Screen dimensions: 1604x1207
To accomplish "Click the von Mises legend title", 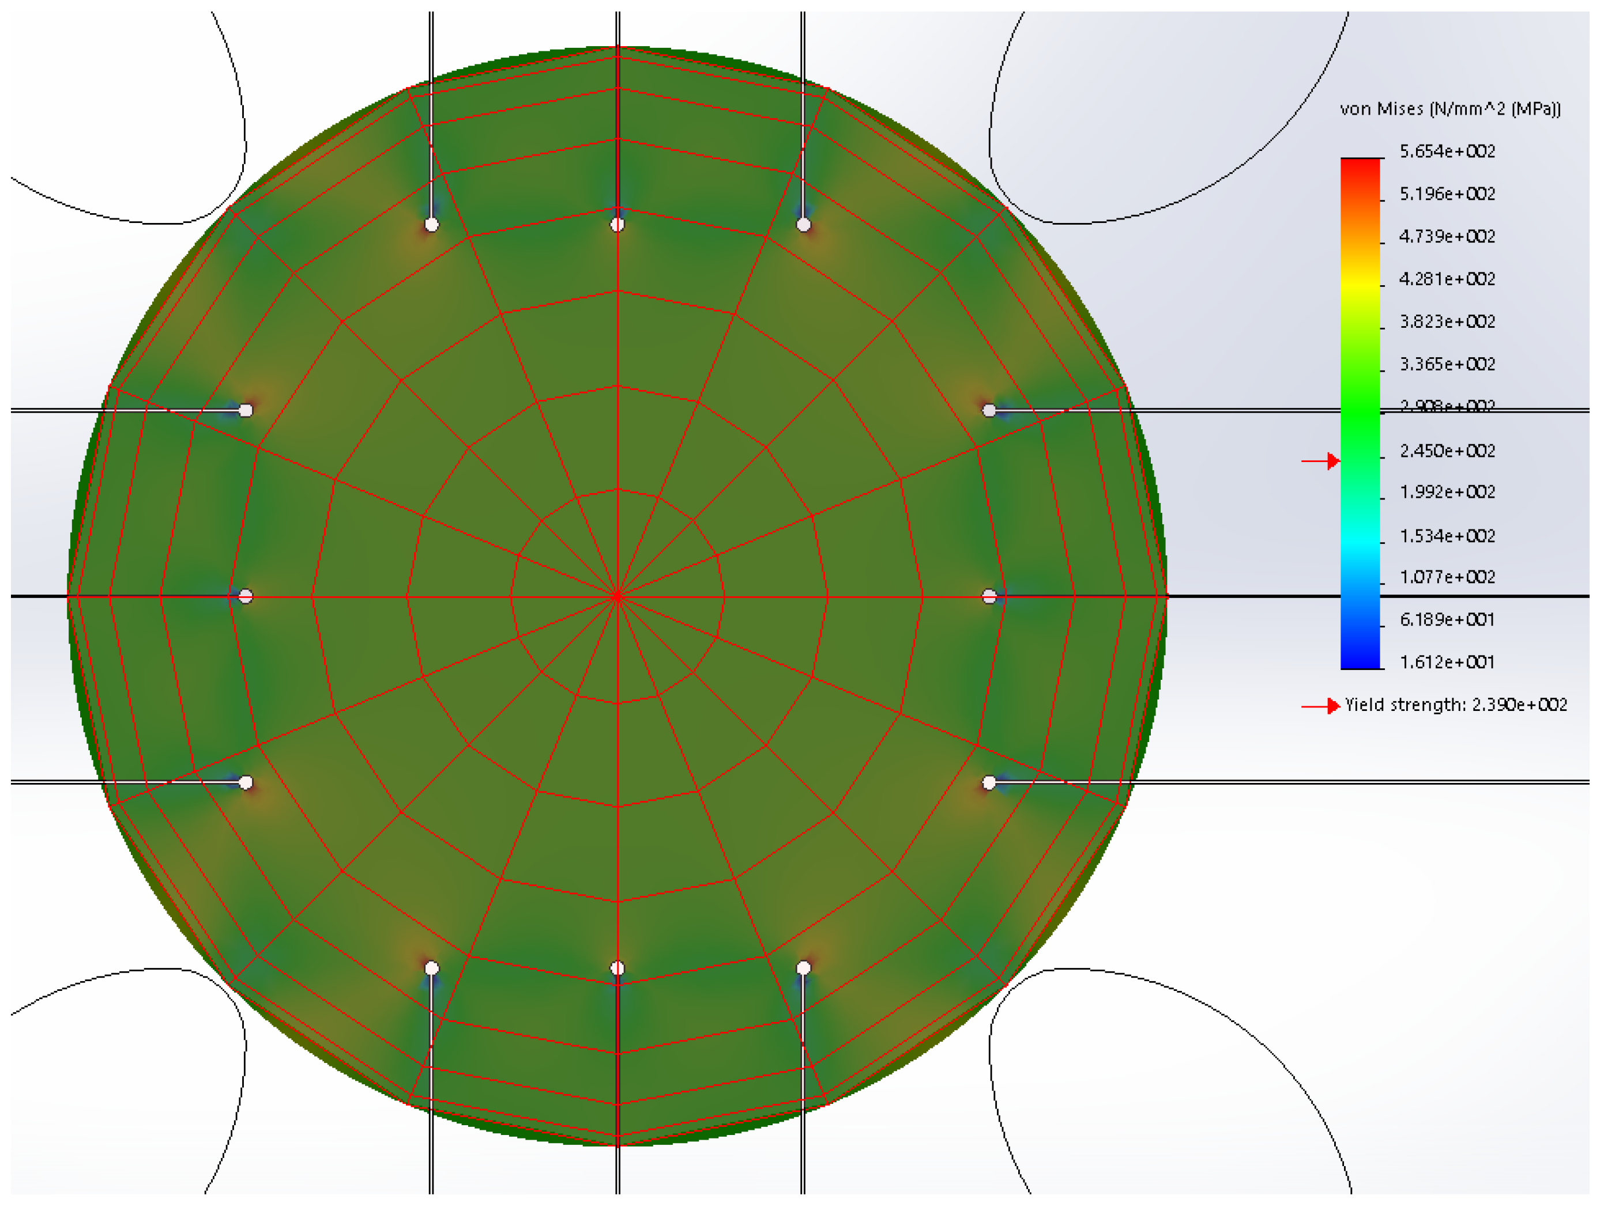I will tap(1449, 109).
